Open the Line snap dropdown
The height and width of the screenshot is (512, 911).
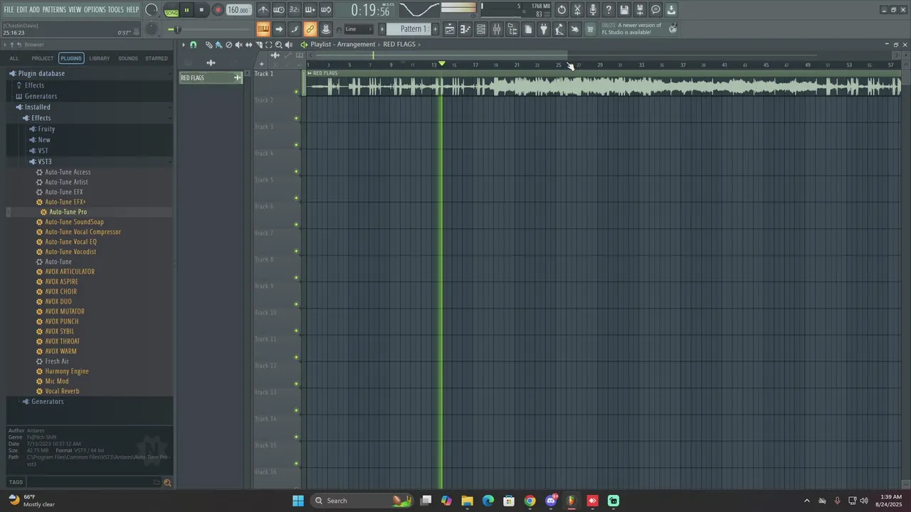tap(359, 29)
